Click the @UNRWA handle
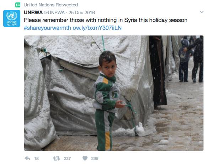207x164 pixels. point(54,13)
